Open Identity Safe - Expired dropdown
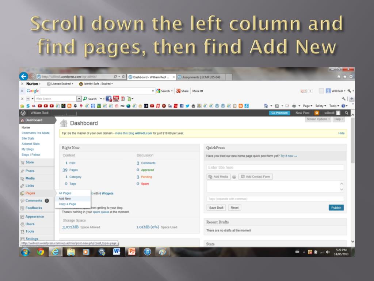 pyautogui.click(x=96, y=84)
